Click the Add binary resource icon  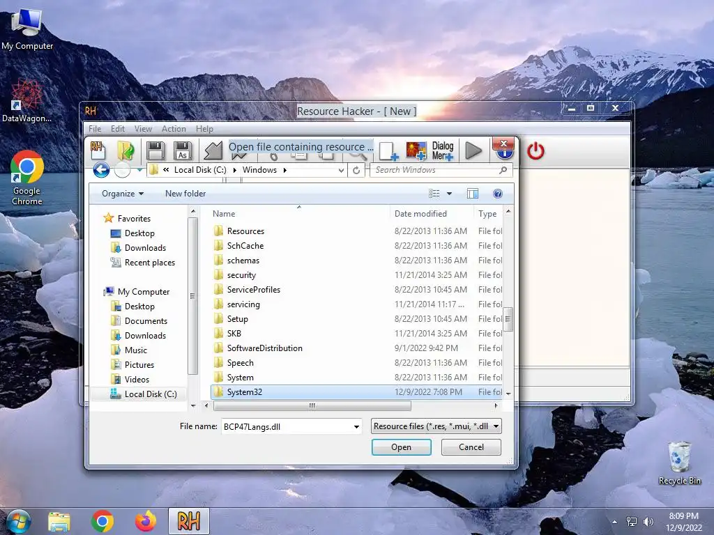click(x=388, y=151)
